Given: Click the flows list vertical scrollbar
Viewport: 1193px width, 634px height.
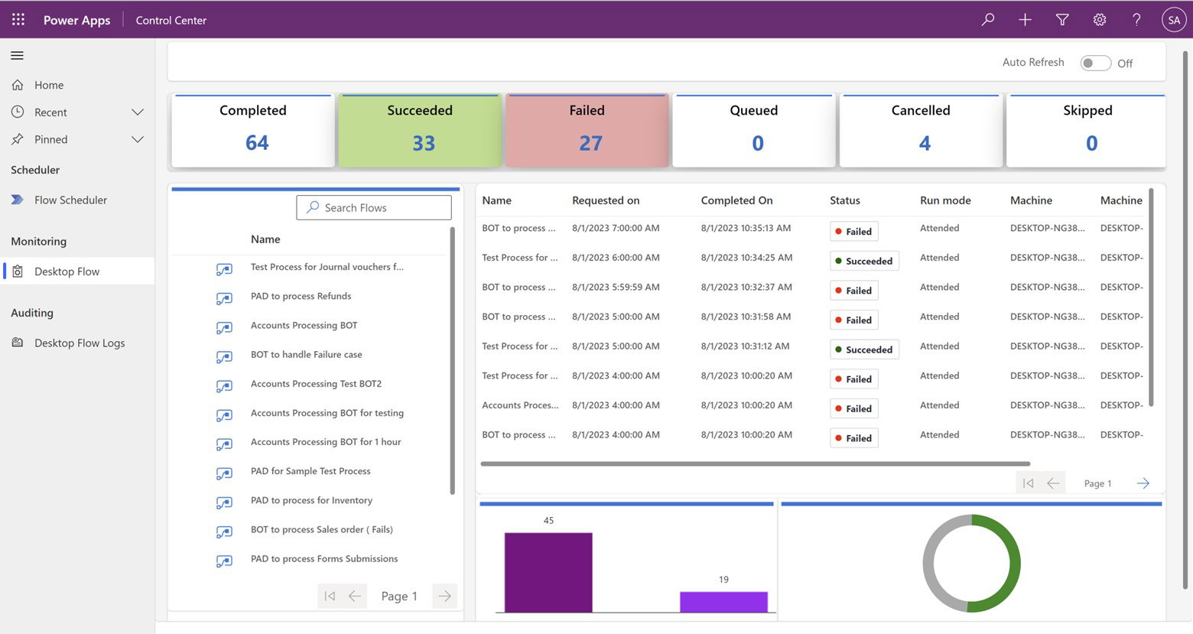Looking at the screenshot, I should click(452, 360).
